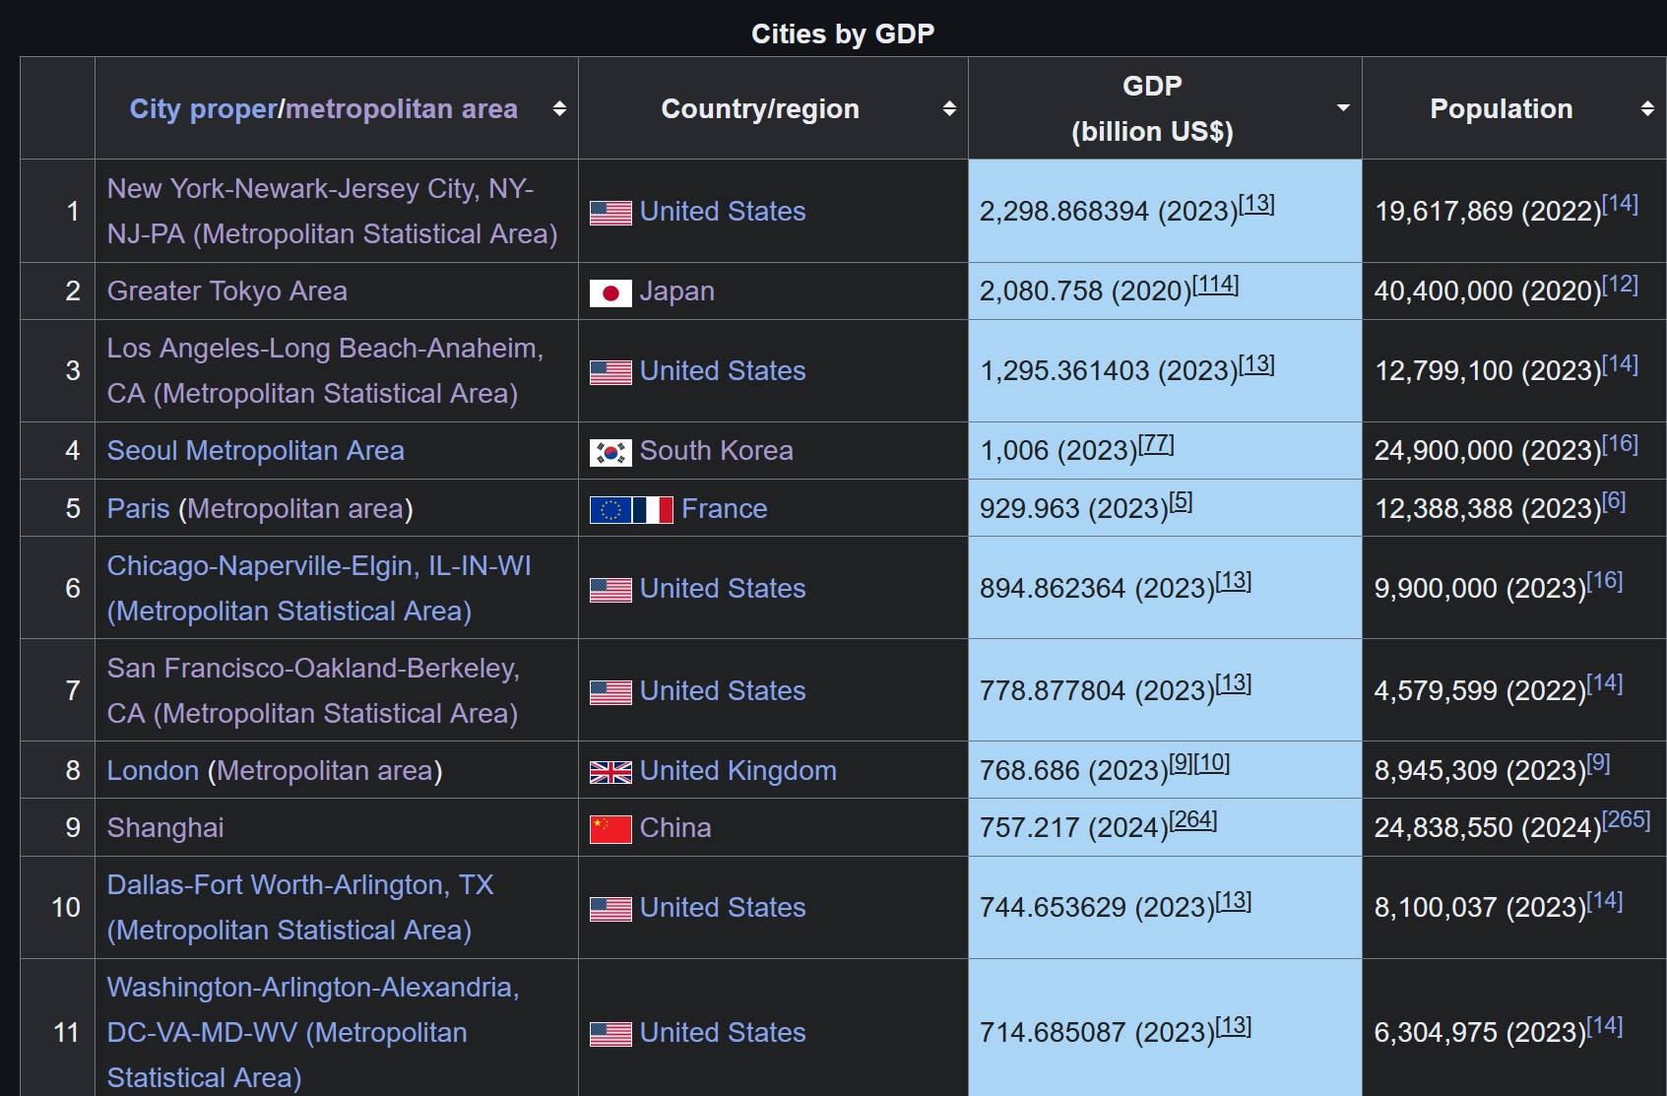1667x1096 pixels.
Task: Open the Greater Tokyo Area link
Action: (226, 291)
